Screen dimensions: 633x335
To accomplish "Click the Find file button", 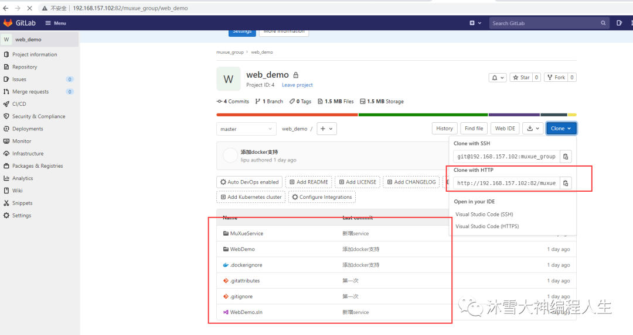I will click(474, 129).
